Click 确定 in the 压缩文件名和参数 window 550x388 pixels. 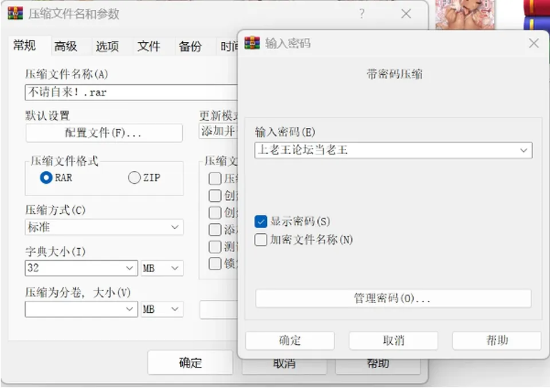pyautogui.click(x=190, y=363)
